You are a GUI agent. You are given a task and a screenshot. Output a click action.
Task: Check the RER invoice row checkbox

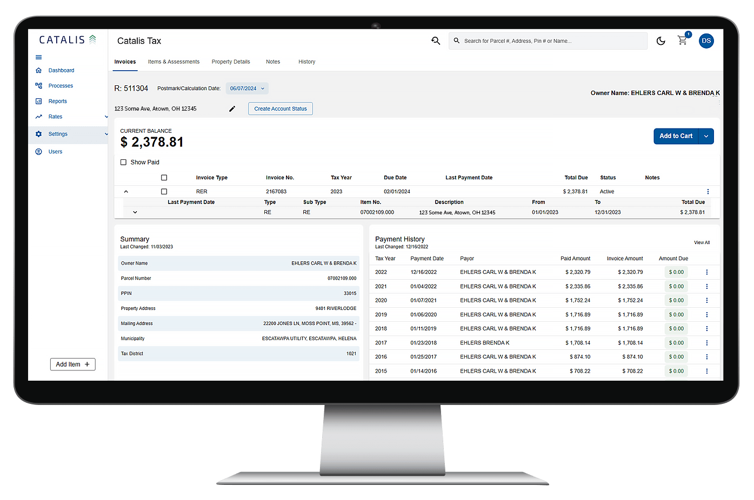[164, 191]
